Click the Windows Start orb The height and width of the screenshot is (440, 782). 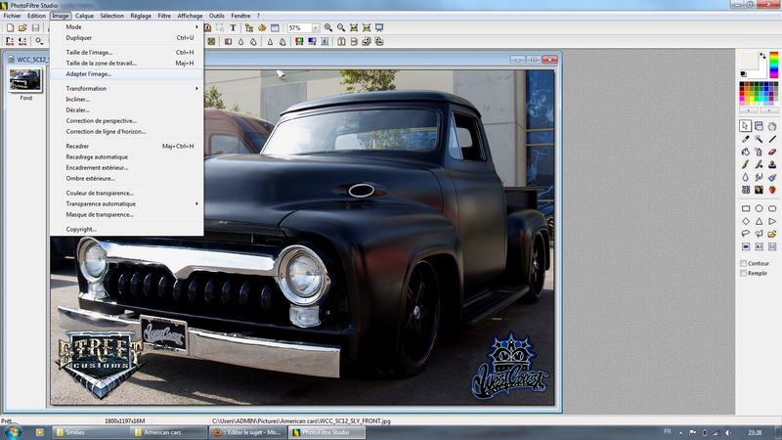(x=13, y=432)
